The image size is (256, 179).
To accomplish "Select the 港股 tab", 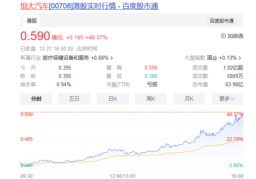I will point(32,21).
